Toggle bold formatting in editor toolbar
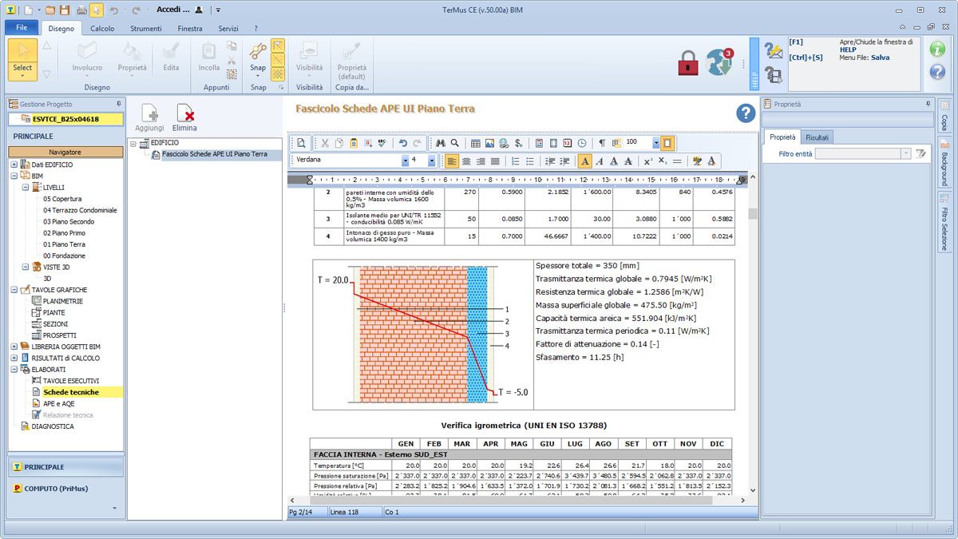This screenshot has height=539, width=958. tap(585, 161)
